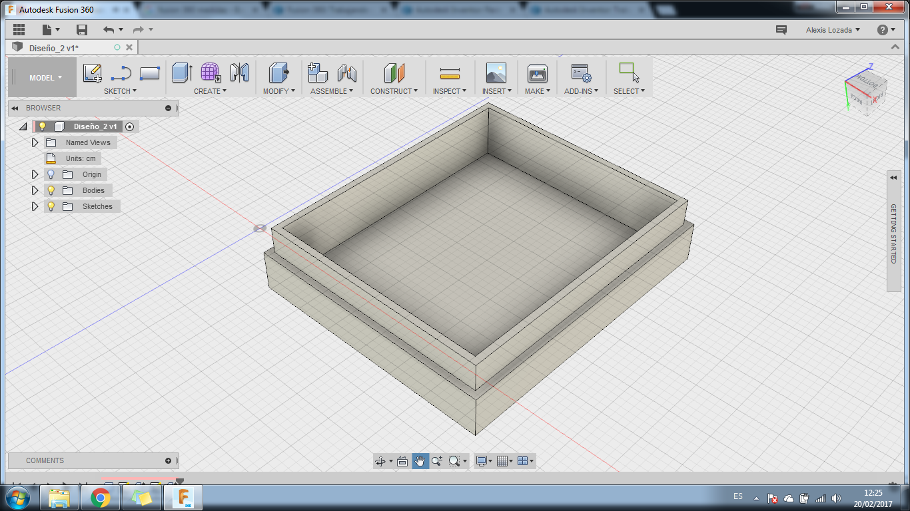Activate the Zoom magnifier tool
910x511 pixels.
(x=437, y=461)
